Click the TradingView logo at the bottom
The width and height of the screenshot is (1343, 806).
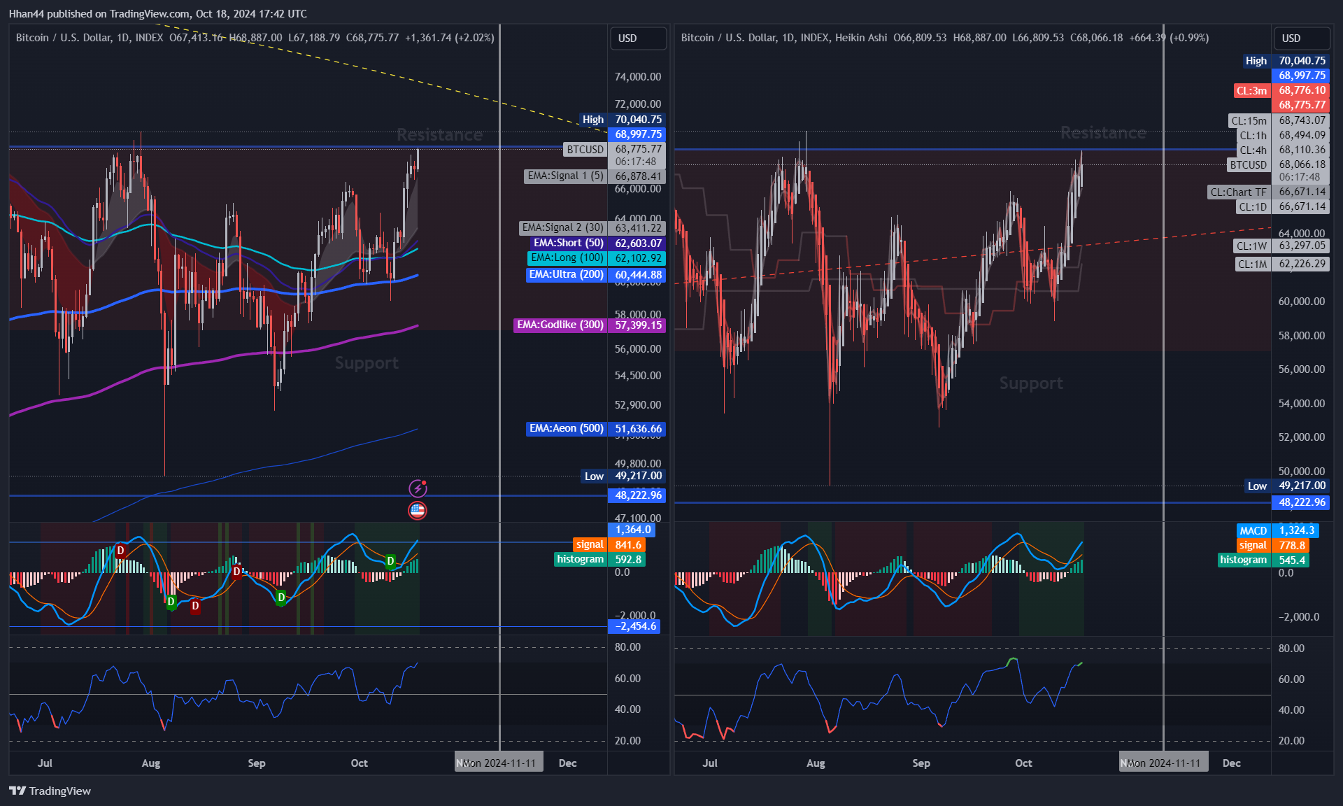click(x=50, y=791)
